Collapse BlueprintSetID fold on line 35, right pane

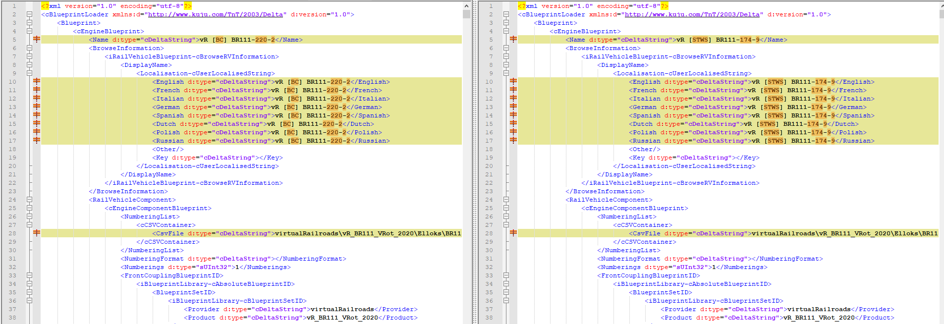click(506, 292)
